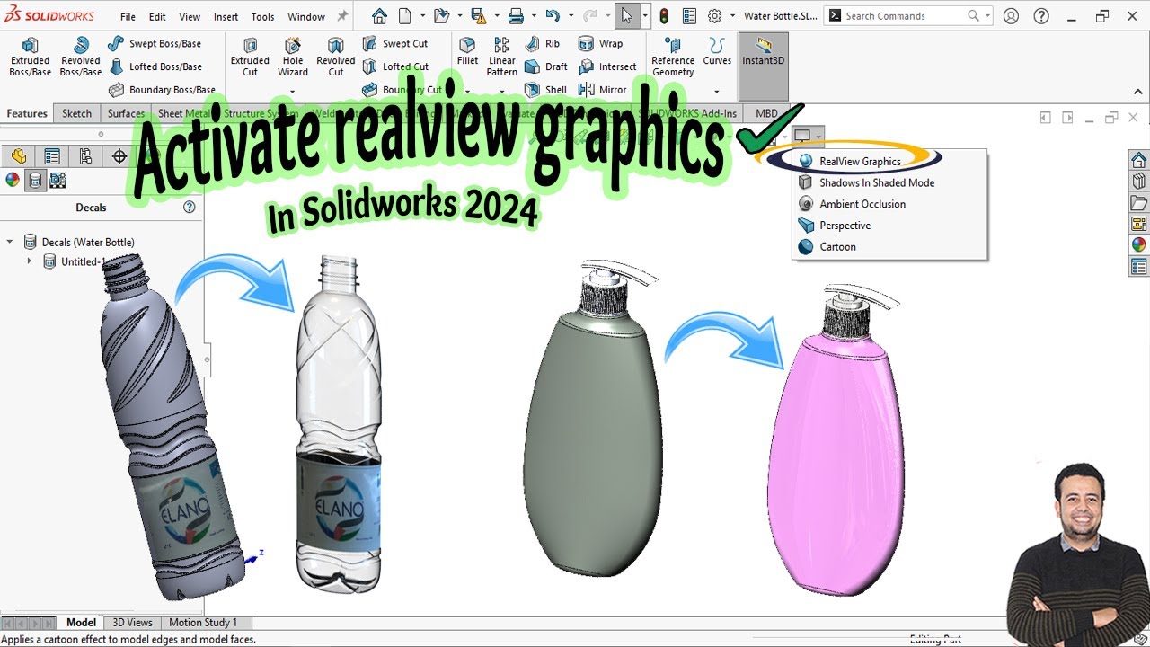
Task: Select the Mirror feature tool
Action: pyautogui.click(x=603, y=90)
